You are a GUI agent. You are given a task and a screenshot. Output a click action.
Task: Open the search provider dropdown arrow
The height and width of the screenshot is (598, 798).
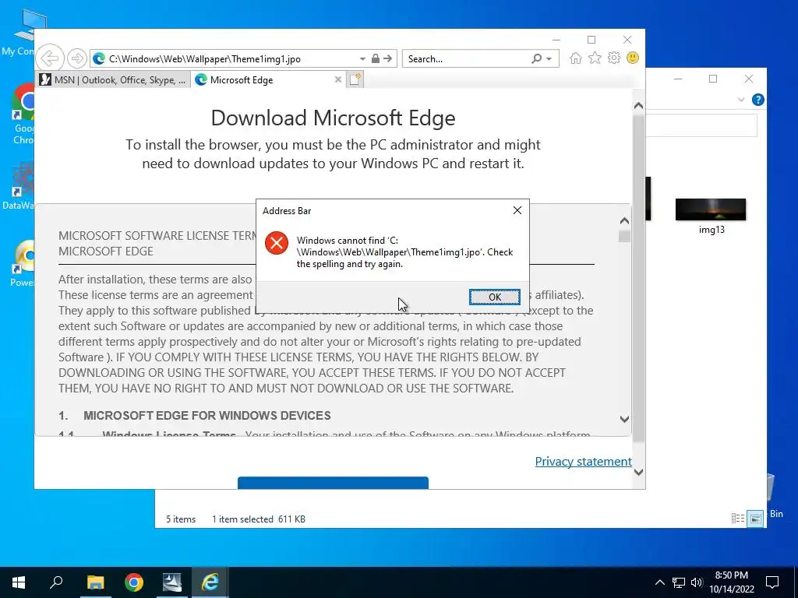(549, 59)
